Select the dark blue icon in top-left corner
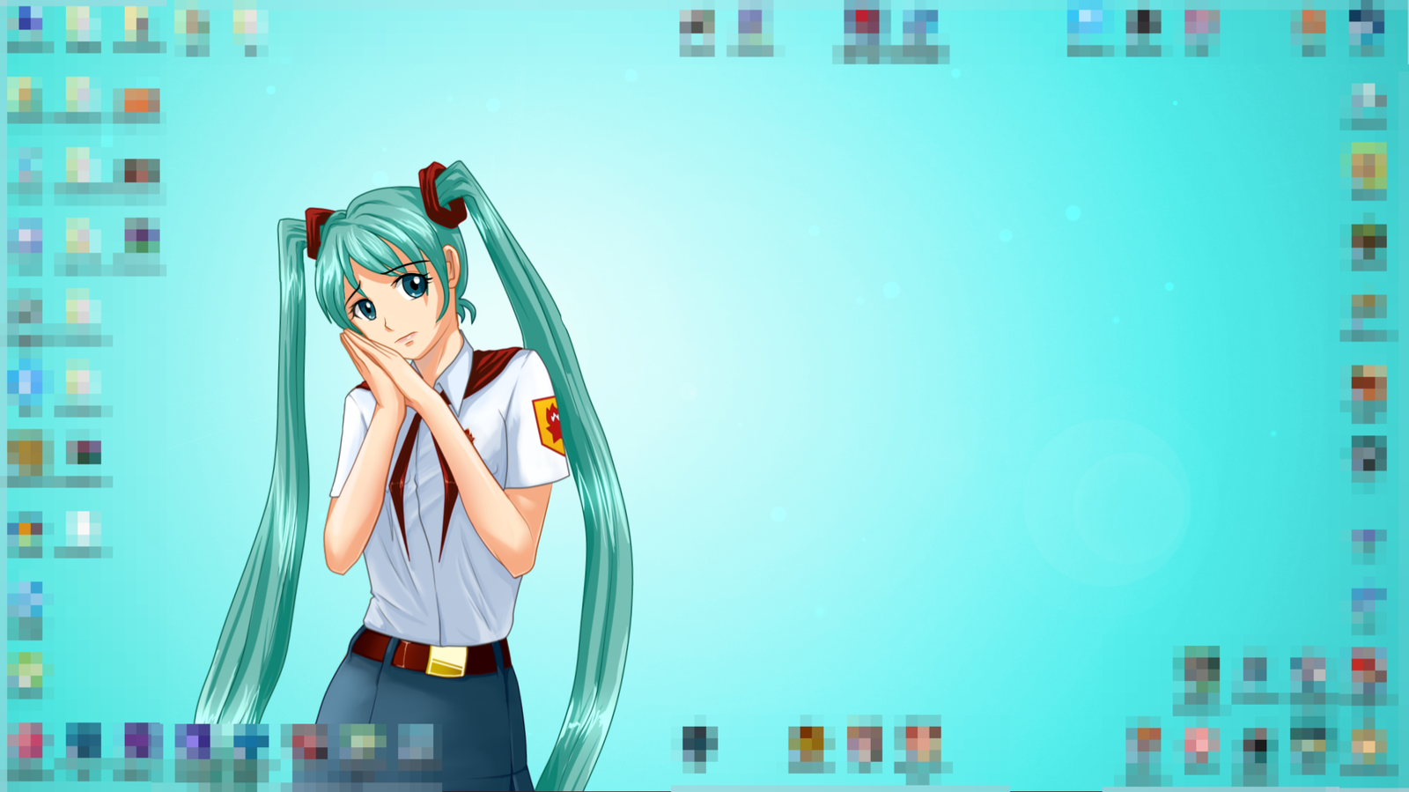The image size is (1409, 792). 29,22
